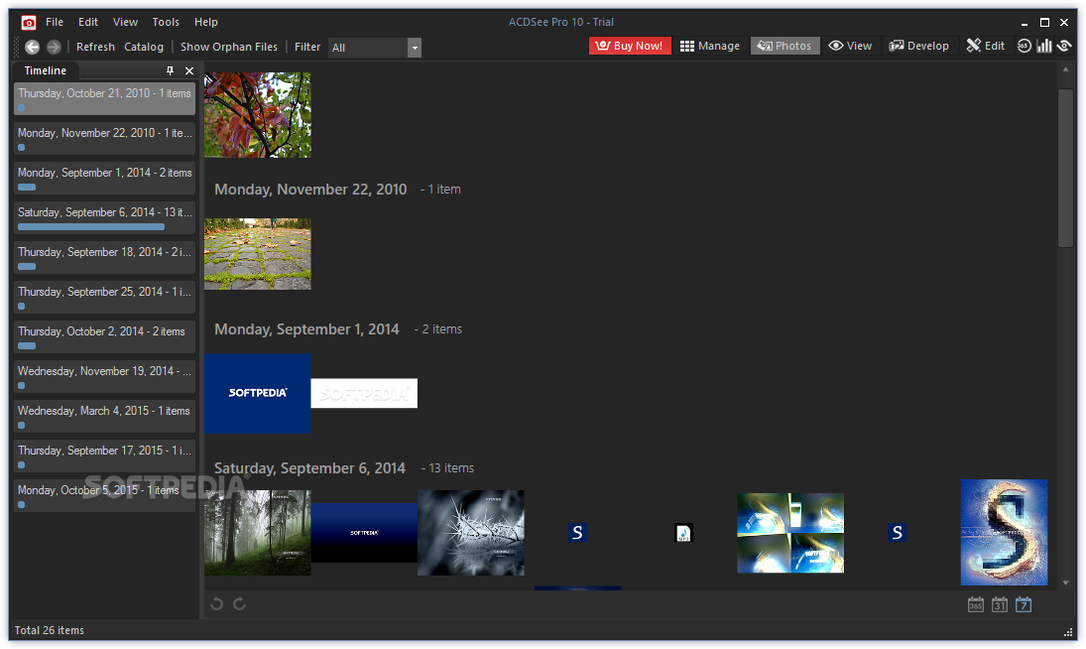This screenshot has width=1086, height=649.
Task: Rotate left using the counterclockwise arrow
Action: pyautogui.click(x=217, y=604)
